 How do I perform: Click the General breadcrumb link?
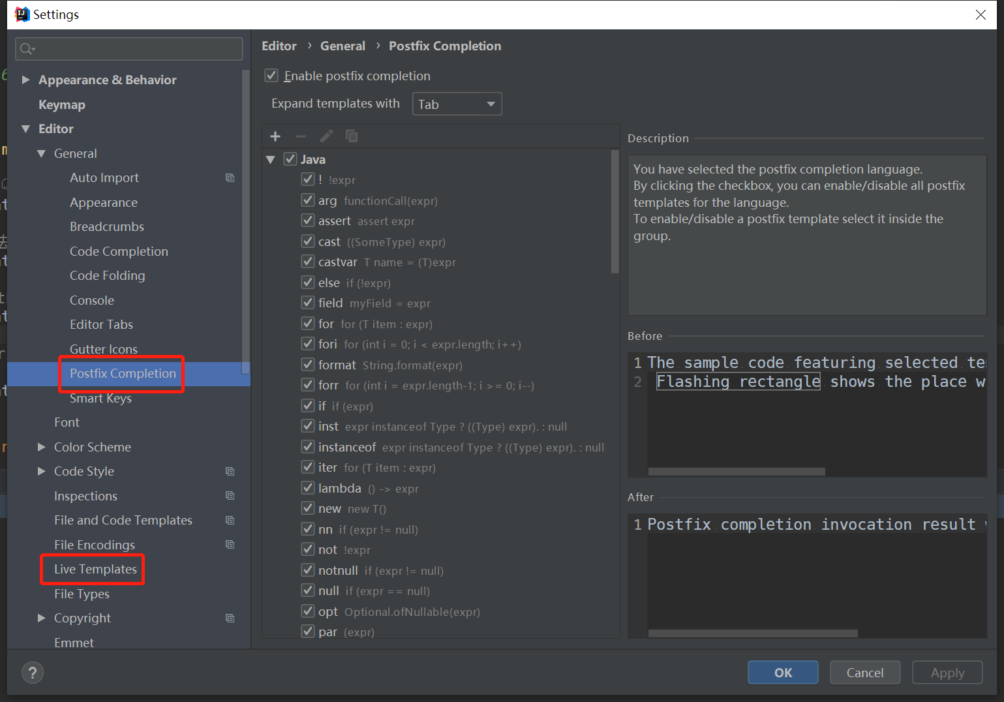pyautogui.click(x=342, y=46)
